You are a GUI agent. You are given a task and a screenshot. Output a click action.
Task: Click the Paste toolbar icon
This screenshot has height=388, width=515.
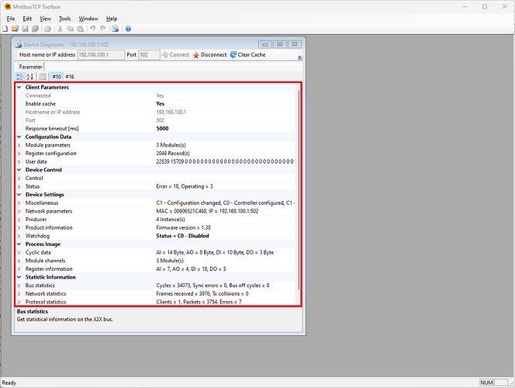tap(80, 29)
